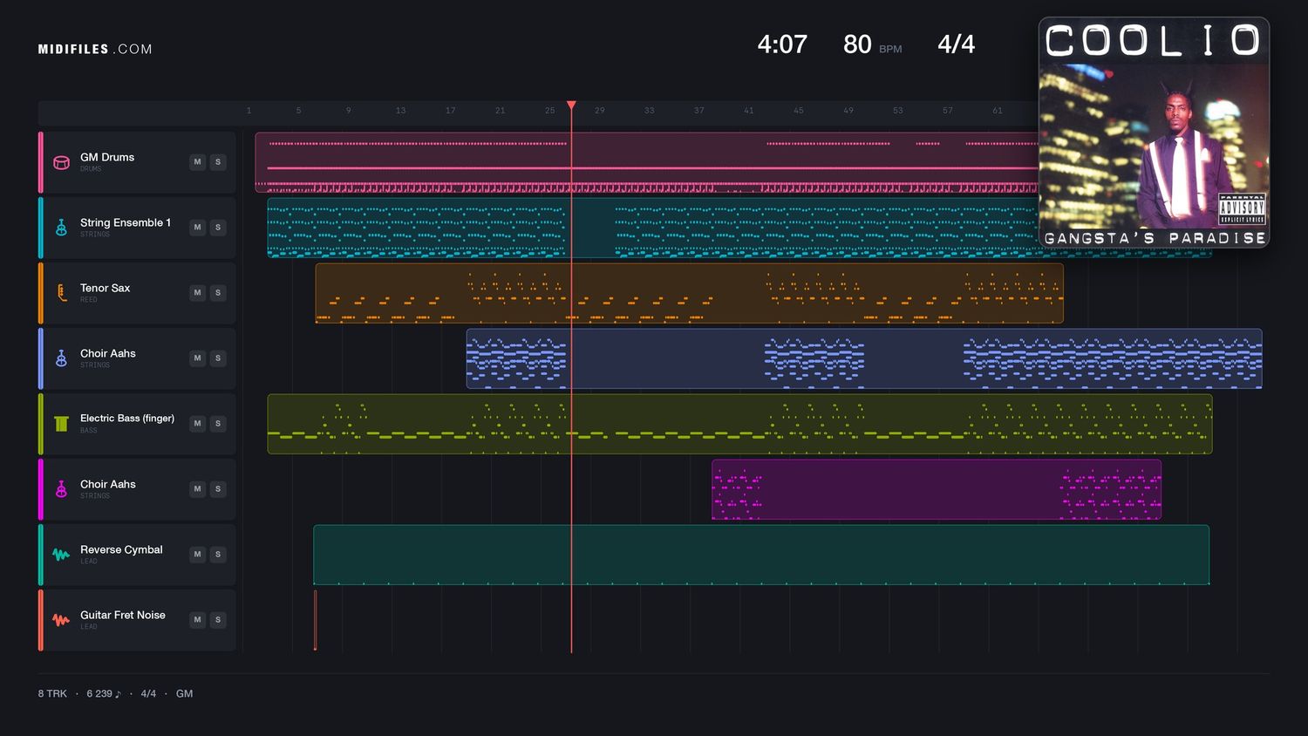Viewport: 1308px width, 736px height.
Task: Click the 4/4 time signature in the header
Action: click(x=956, y=44)
